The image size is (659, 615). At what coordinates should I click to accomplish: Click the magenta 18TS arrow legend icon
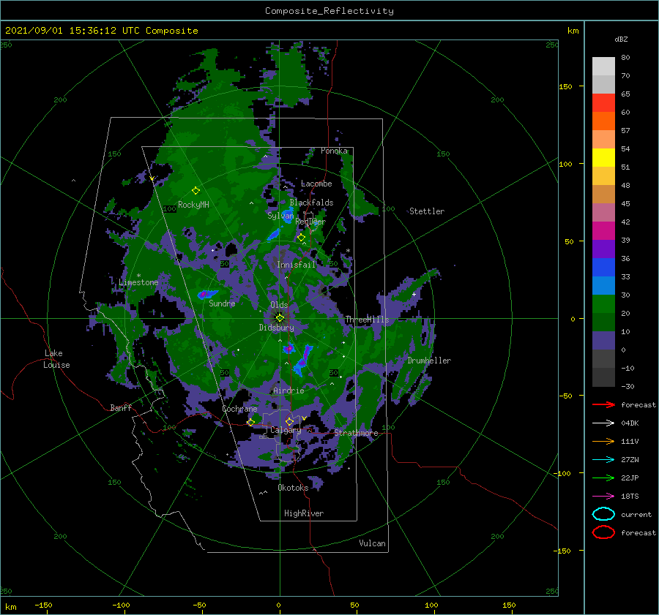click(x=603, y=497)
